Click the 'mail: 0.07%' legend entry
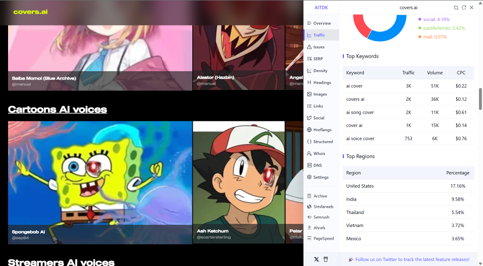This screenshot has width=483, height=266. [x=432, y=37]
